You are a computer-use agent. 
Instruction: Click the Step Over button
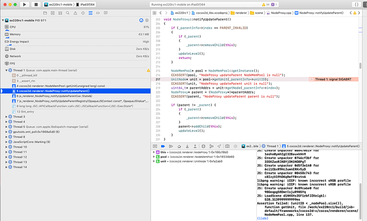(x=179, y=146)
